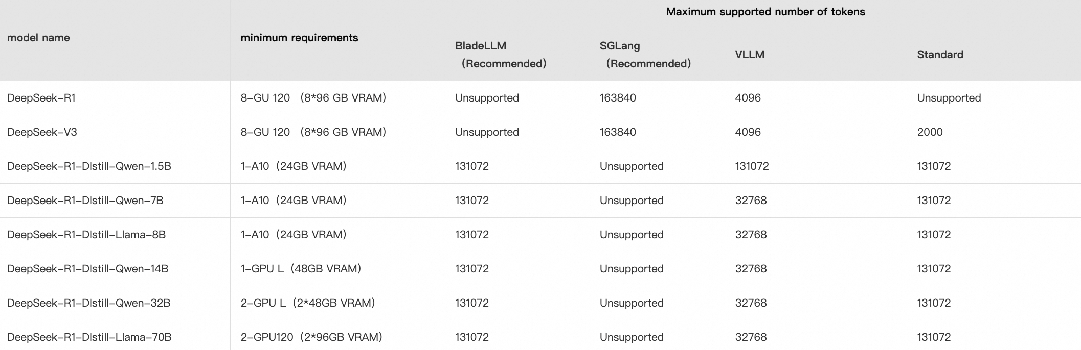The width and height of the screenshot is (1081, 350).
Task: Click the BladeLLM (Recommended) column header
Action: pos(501,55)
